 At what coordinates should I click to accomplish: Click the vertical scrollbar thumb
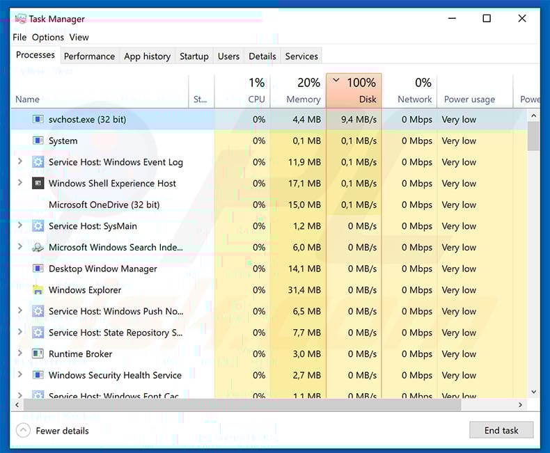coord(533,136)
